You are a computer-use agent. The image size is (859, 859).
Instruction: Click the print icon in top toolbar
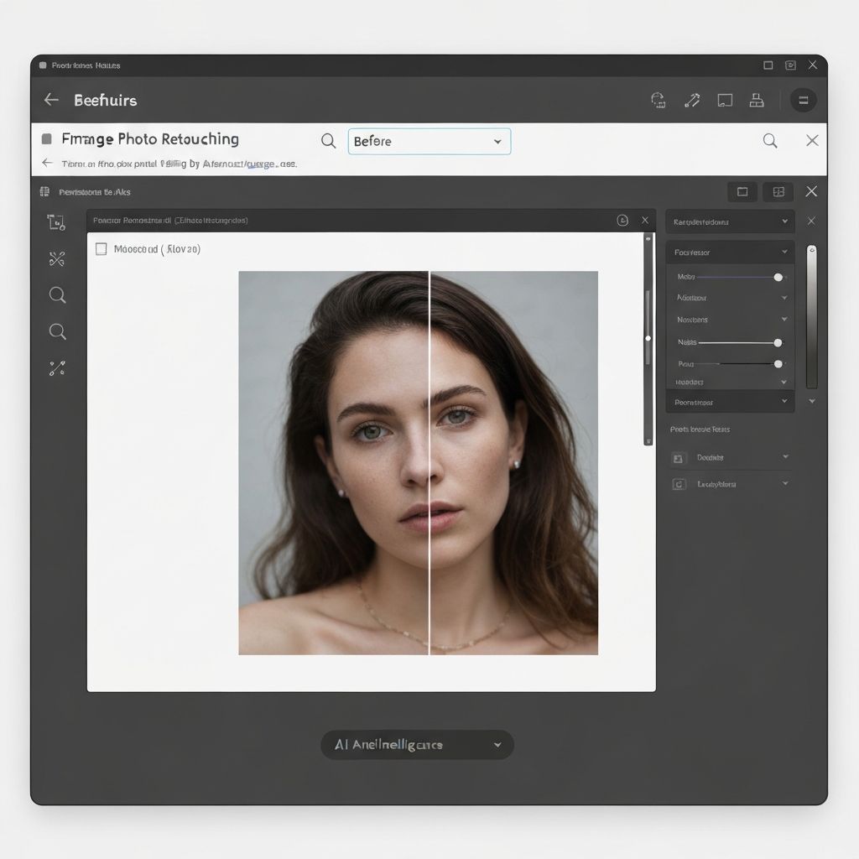pyautogui.click(x=757, y=101)
